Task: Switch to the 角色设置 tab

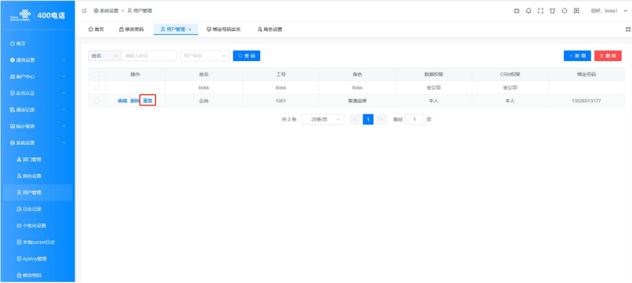Action: [x=270, y=30]
